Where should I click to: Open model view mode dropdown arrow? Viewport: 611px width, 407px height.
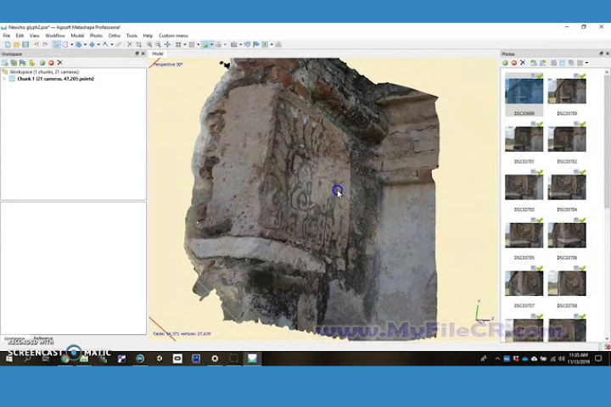pyautogui.click(x=211, y=45)
